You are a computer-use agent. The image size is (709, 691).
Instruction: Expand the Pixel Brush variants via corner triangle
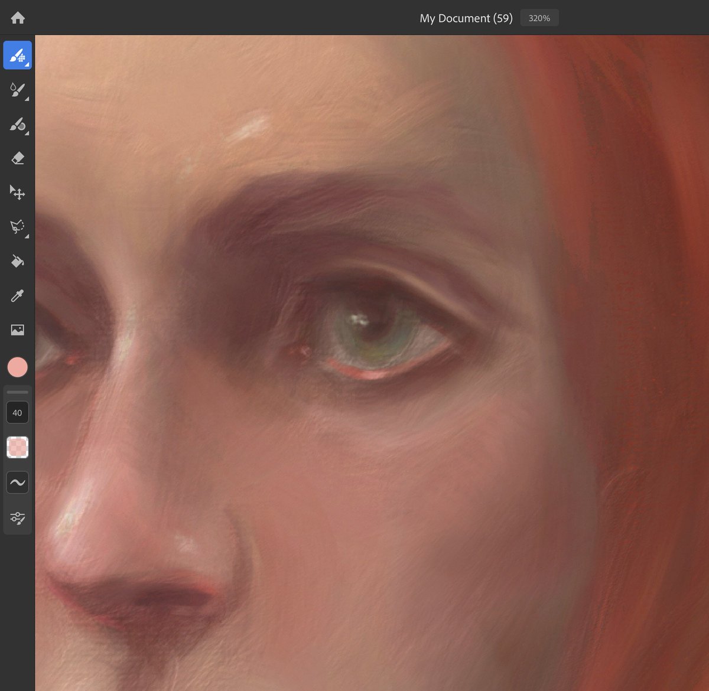tap(26, 65)
